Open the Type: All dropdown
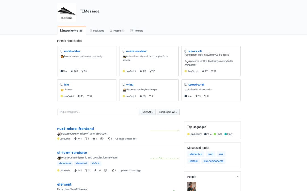This screenshot has width=307, height=191. (x=147, y=112)
